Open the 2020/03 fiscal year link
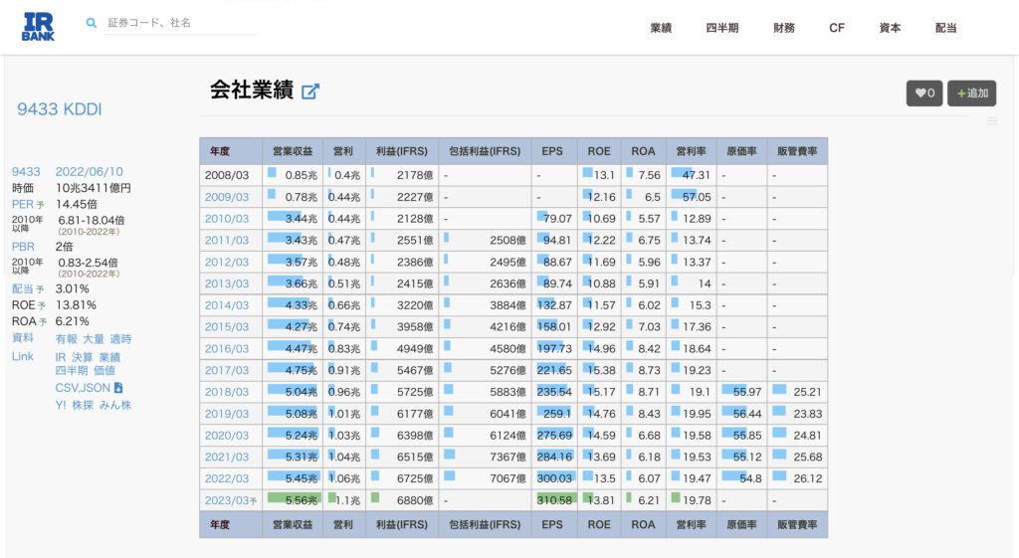 pos(227,436)
